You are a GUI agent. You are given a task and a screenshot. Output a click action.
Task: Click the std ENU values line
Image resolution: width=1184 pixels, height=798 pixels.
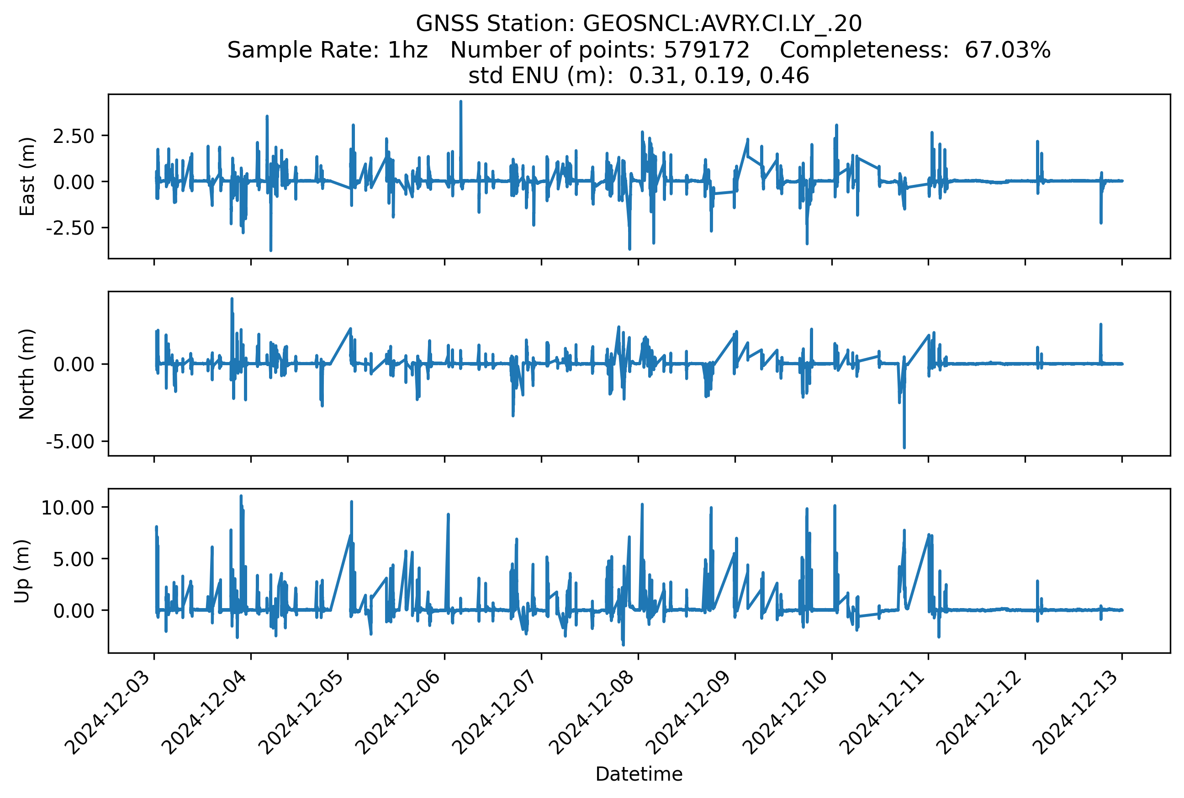pos(639,76)
